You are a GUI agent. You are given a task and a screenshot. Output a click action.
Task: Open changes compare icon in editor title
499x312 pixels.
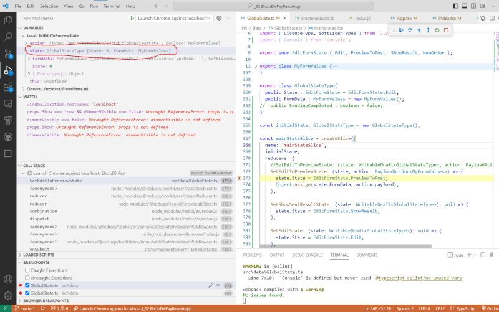click(x=483, y=19)
